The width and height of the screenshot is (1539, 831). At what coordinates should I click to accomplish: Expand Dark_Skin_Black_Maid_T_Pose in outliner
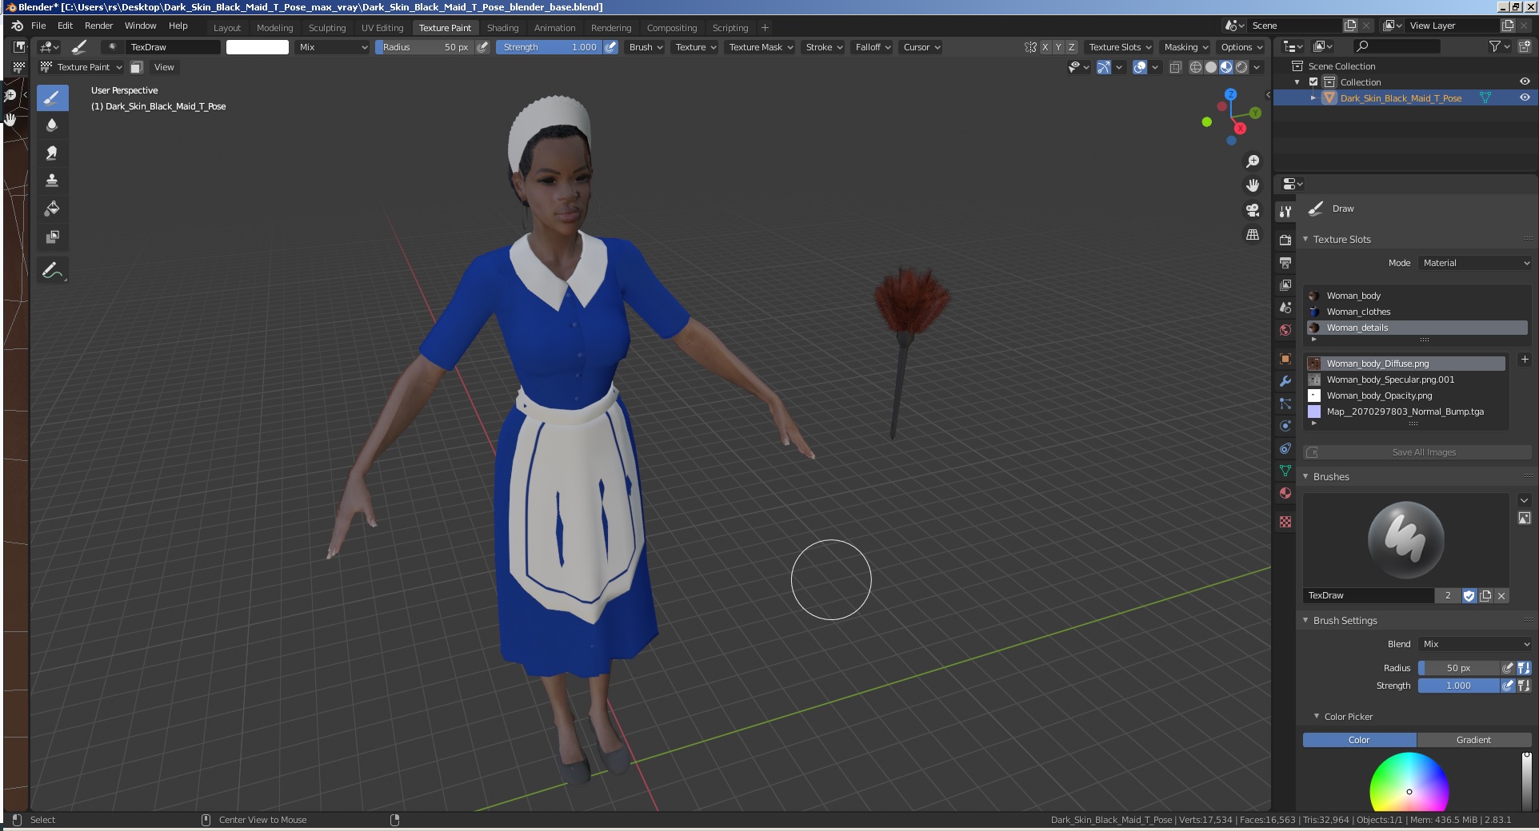[1313, 97]
